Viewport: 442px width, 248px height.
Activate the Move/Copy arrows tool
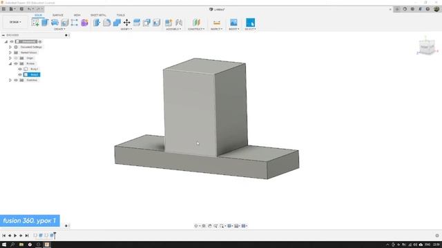click(x=126, y=23)
